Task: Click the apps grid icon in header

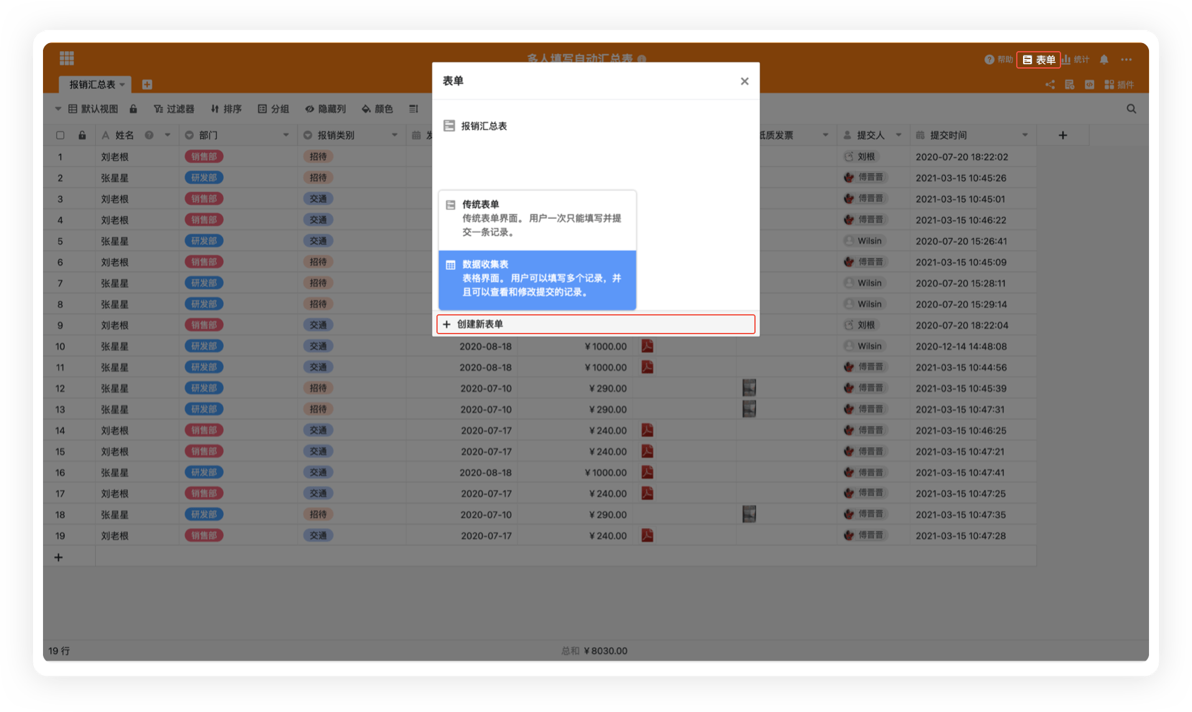Action: pos(67,59)
